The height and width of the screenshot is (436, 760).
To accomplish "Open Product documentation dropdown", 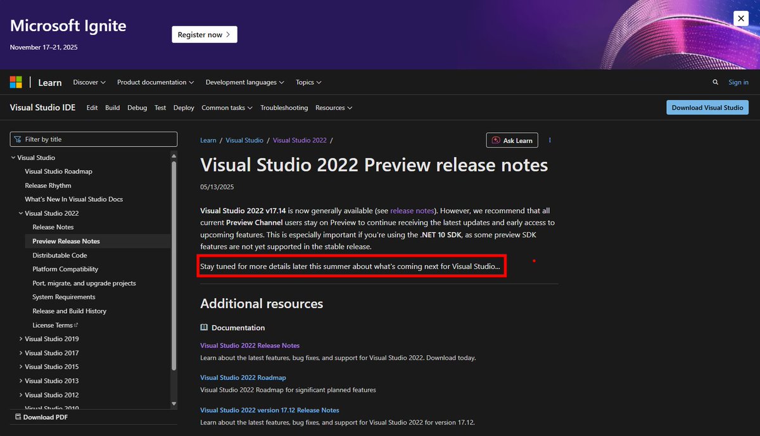I will tap(155, 82).
